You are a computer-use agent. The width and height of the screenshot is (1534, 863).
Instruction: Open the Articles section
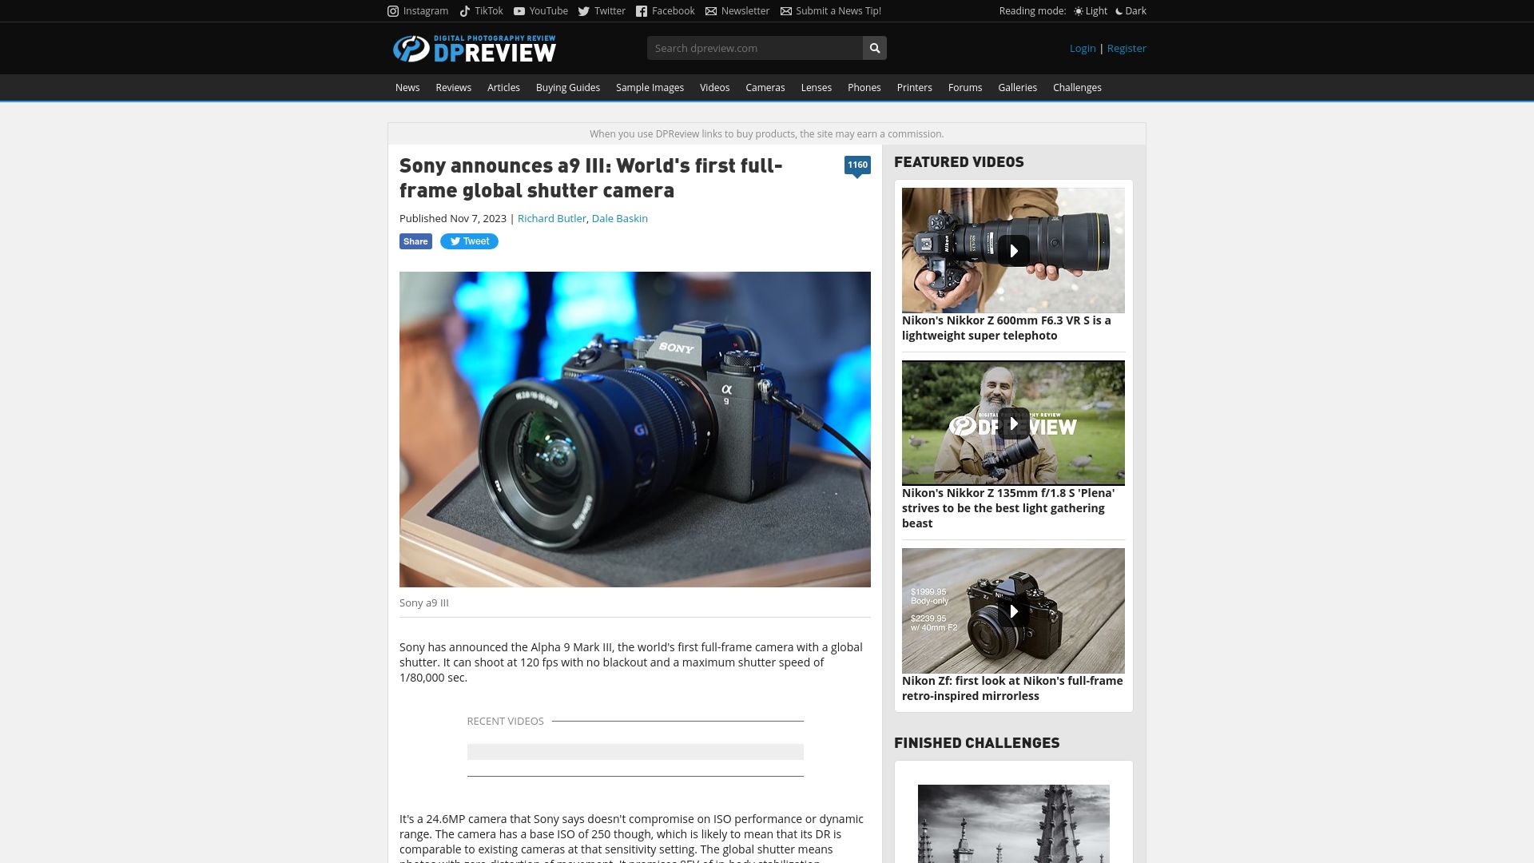click(x=503, y=88)
